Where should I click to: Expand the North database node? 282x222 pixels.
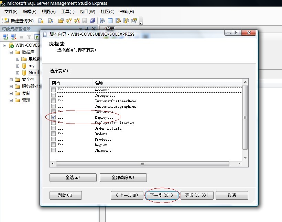click(x=18, y=73)
